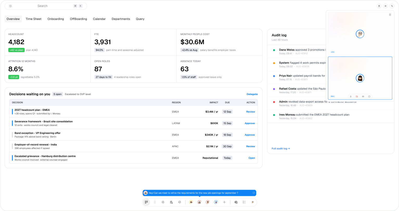Open the Full audit log link

pyautogui.click(x=281, y=149)
